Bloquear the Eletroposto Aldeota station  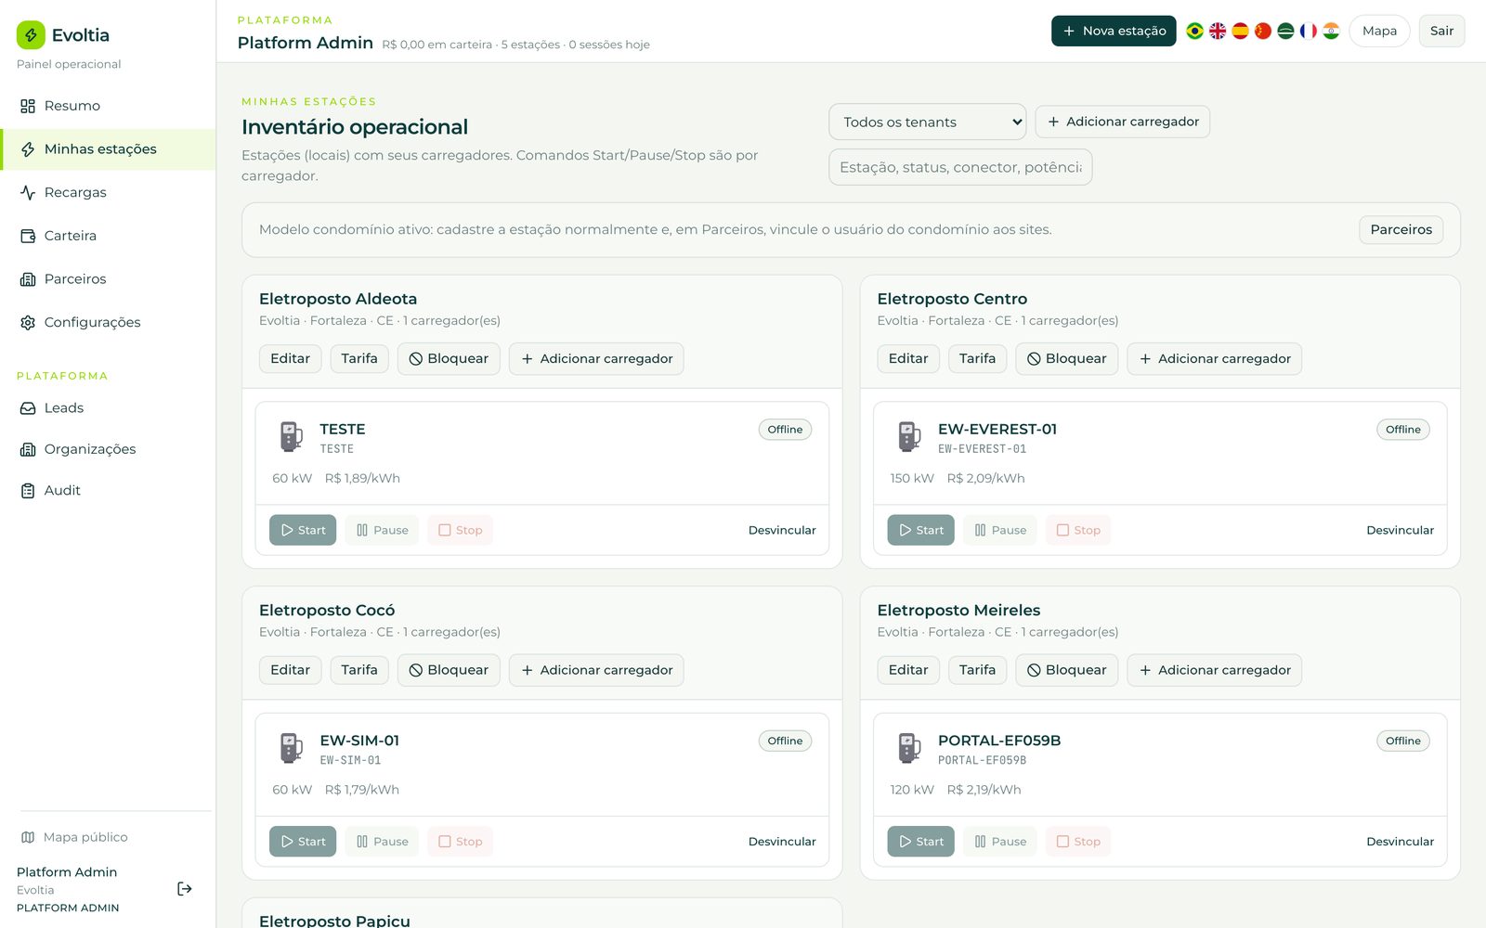449,358
